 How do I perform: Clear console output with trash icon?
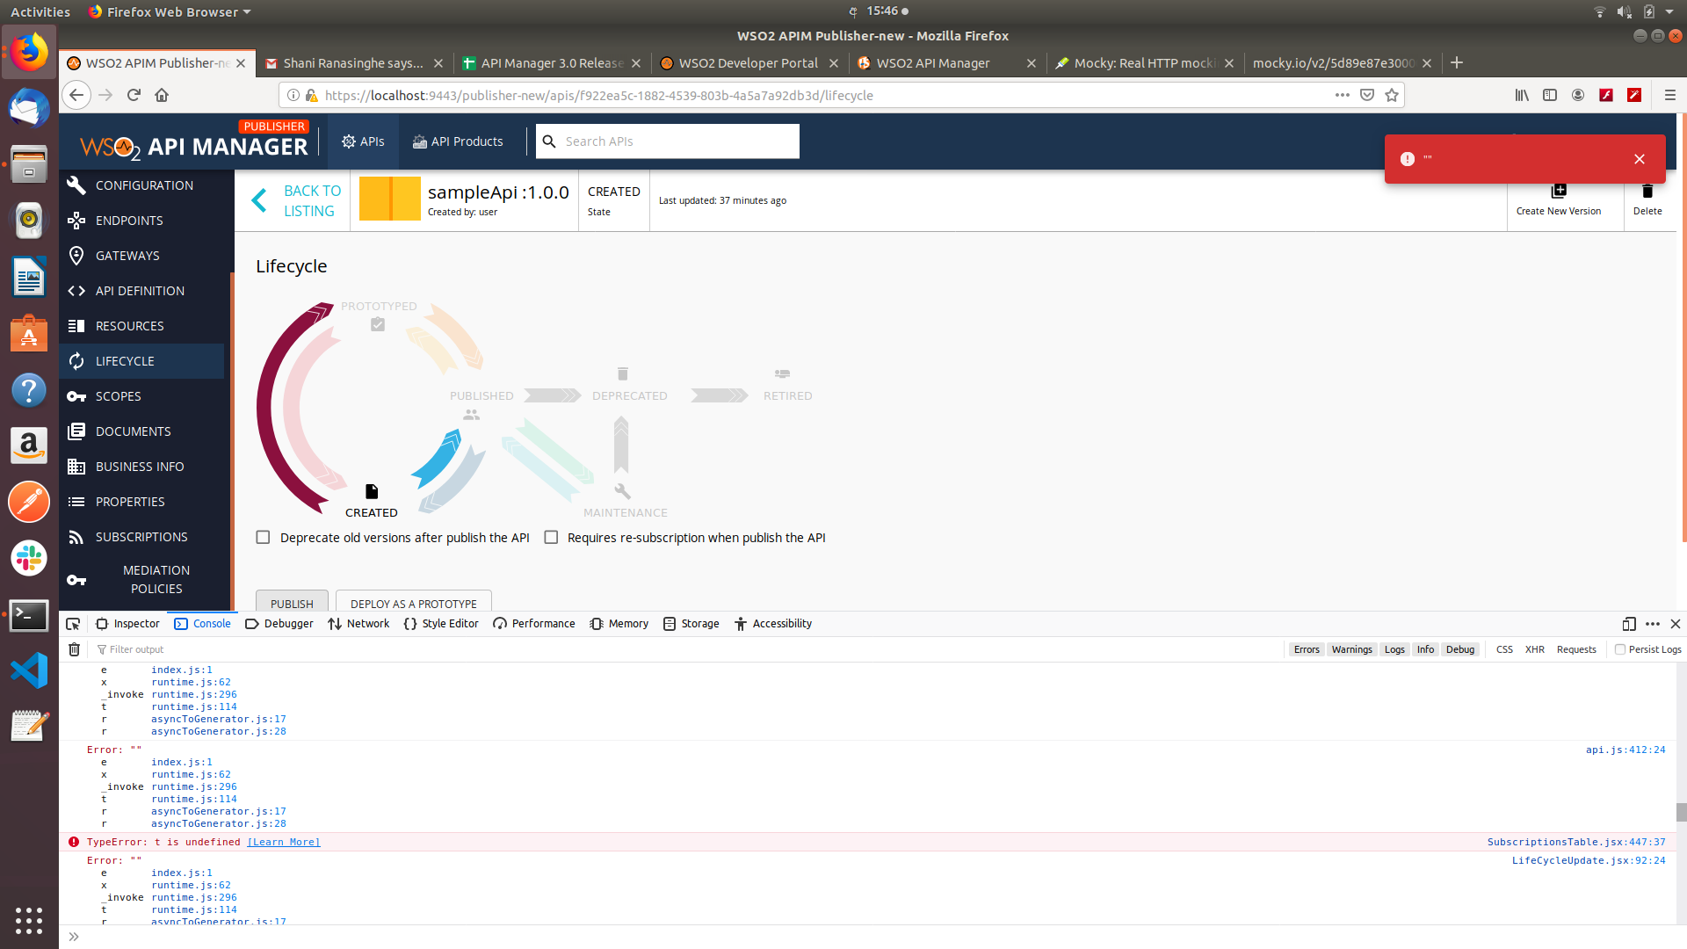pos(75,649)
